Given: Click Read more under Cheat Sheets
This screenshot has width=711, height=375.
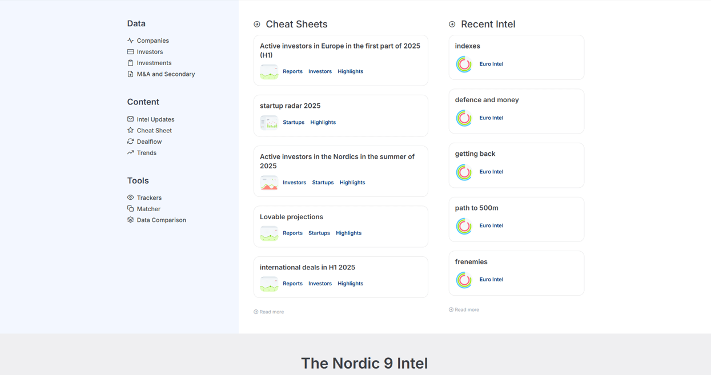Looking at the screenshot, I should [269, 312].
